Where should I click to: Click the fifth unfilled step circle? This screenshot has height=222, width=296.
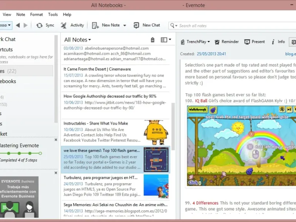click(x=40, y=153)
